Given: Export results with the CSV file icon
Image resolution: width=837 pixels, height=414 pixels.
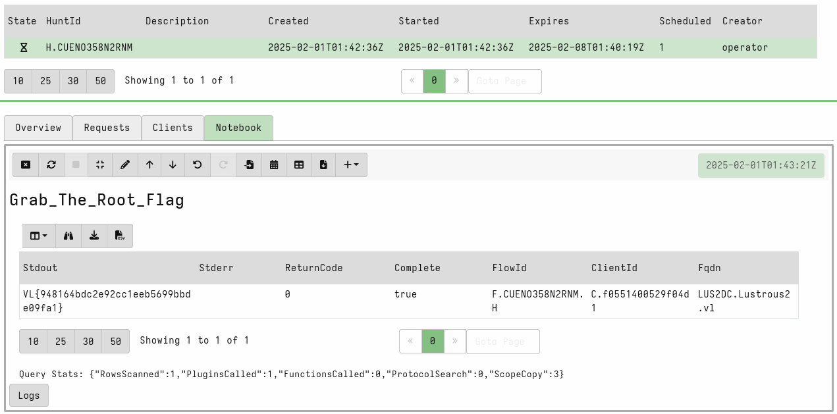Looking at the screenshot, I should 120,236.
